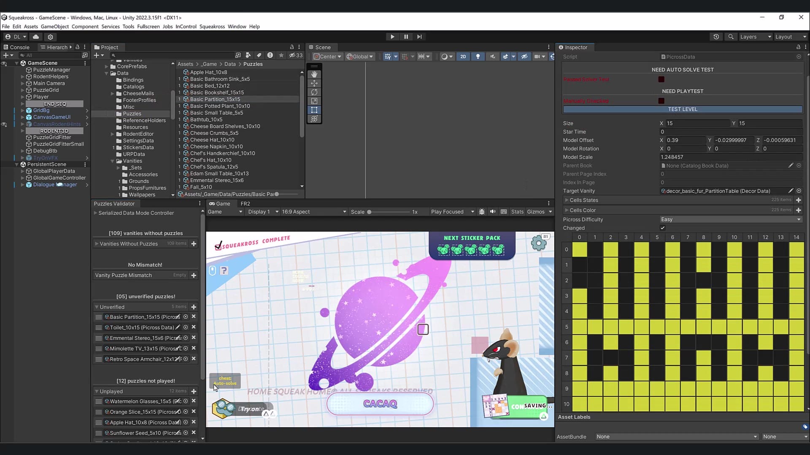Check the Passed Solver Test checkbox
The height and width of the screenshot is (455, 810).
coord(661,79)
